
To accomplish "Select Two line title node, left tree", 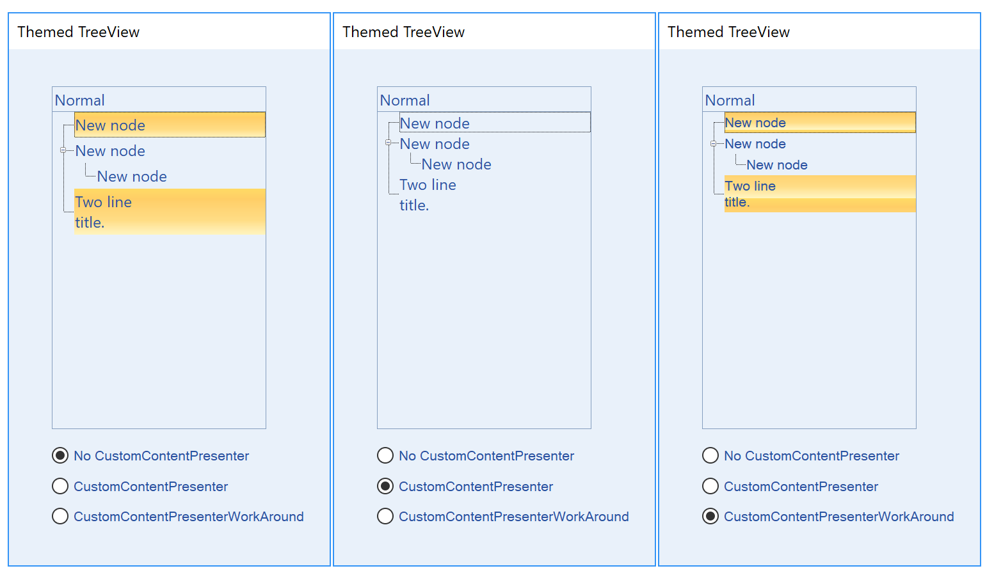I will point(170,212).
